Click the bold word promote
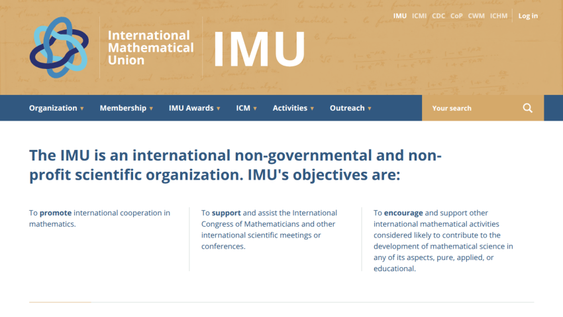 pos(55,213)
